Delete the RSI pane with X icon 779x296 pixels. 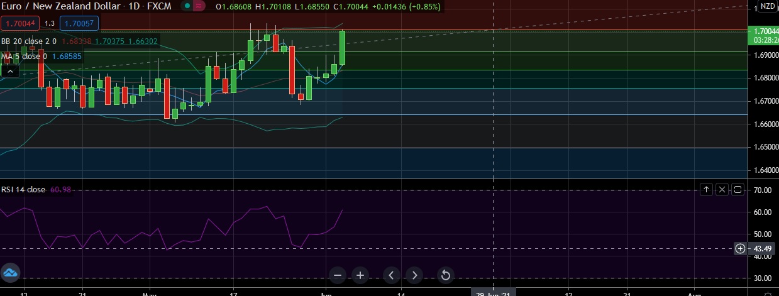[x=722, y=189]
